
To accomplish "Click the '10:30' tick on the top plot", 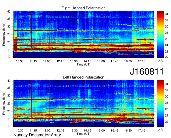I will click(x=20, y=61).
